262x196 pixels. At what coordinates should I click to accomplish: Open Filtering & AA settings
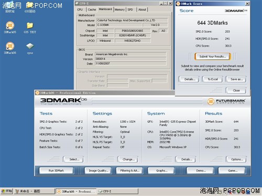coord(129,170)
